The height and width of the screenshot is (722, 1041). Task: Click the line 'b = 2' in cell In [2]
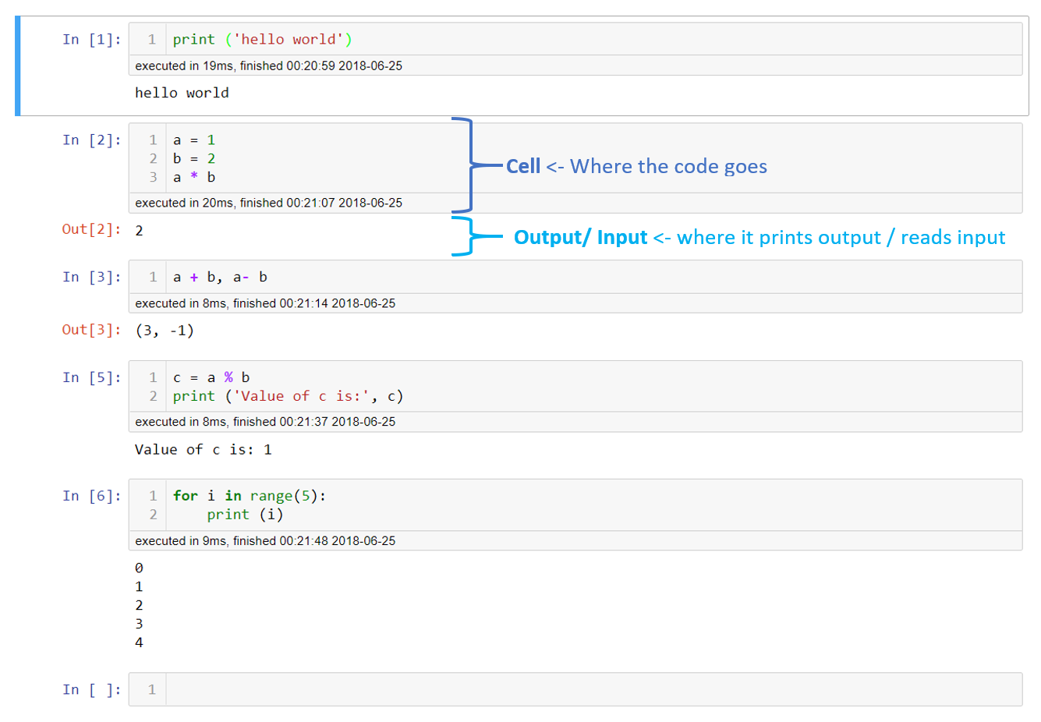pyautogui.click(x=194, y=158)
